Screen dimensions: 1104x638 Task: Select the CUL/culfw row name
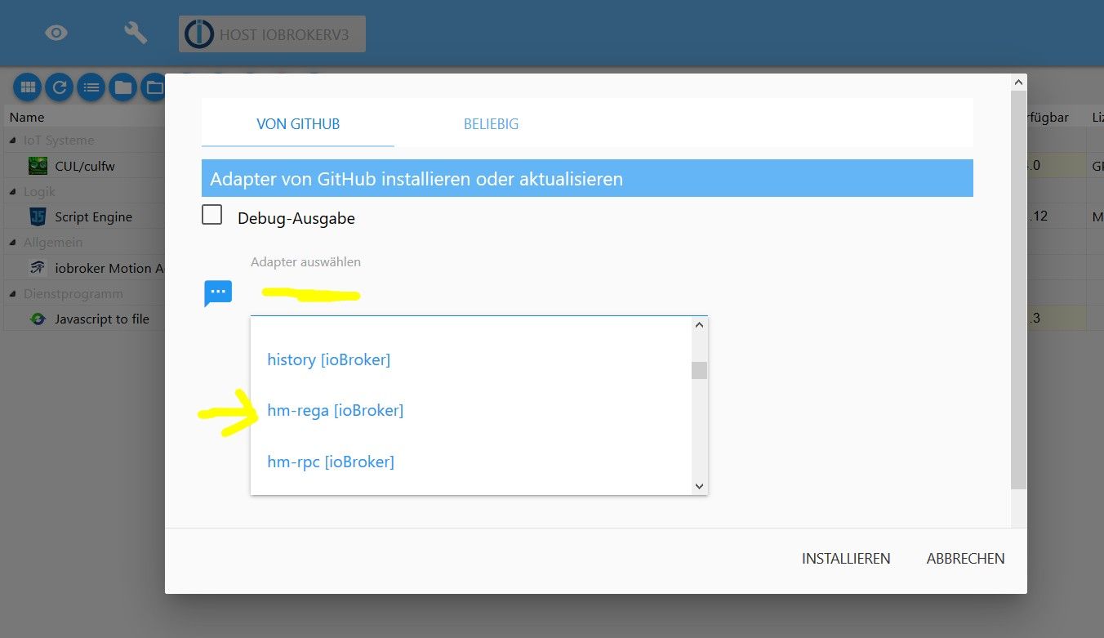click(85, 166)
